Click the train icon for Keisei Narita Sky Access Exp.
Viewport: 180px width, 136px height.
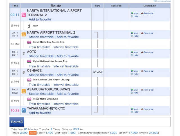29,42
